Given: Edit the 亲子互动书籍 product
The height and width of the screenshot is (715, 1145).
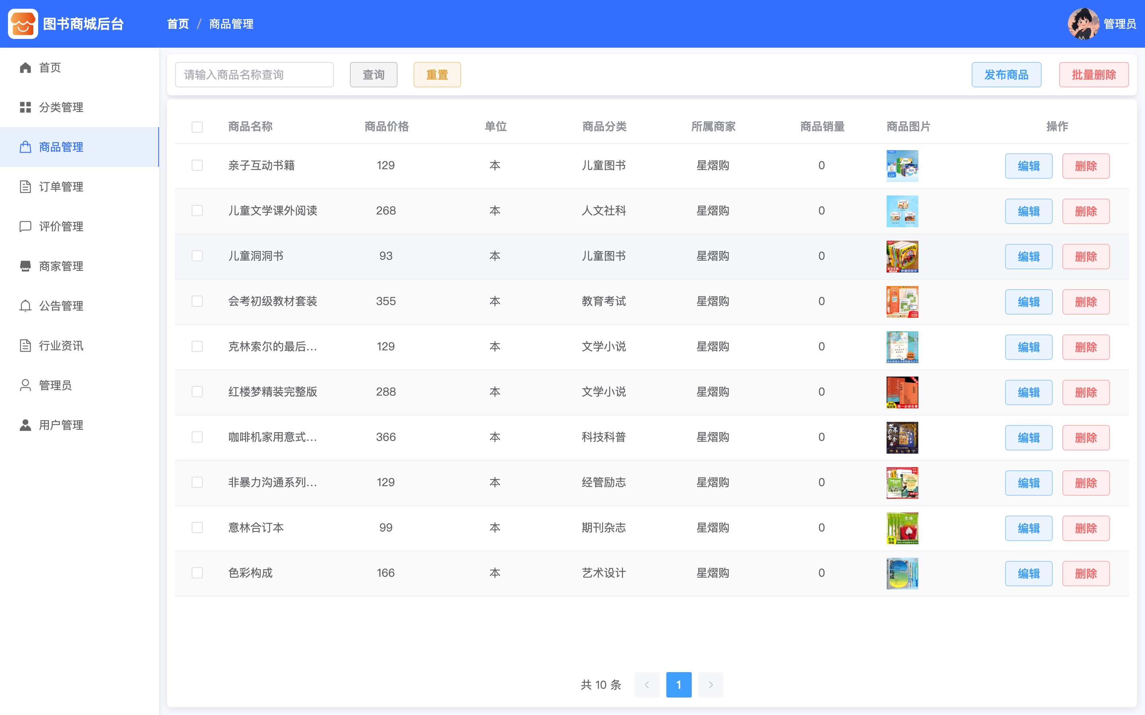Looking at the screenshot, I should 1029,166.
